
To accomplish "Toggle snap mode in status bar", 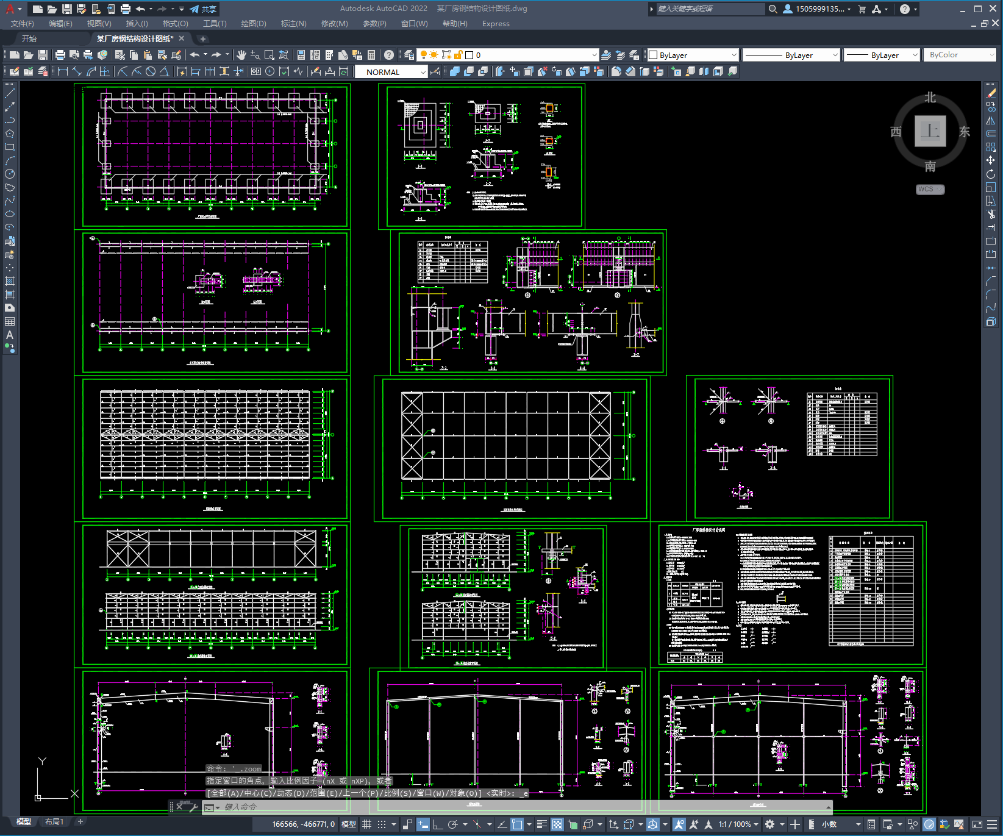I will pyautogui.click(x=382, y=824).
